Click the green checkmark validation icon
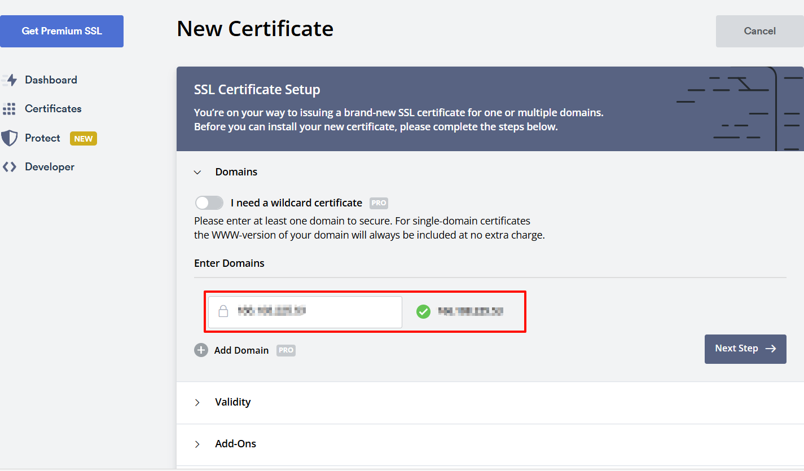Screen dimensions: 804x471 (423, 311)
